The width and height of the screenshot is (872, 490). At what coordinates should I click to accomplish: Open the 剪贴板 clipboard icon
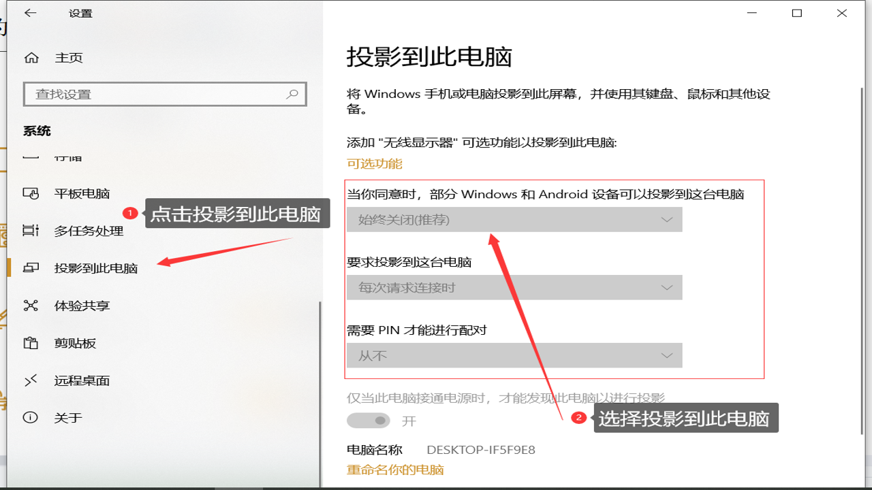(31, 343)
